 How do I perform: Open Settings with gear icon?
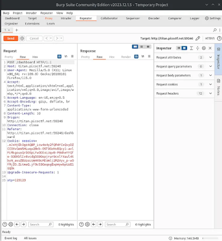[212, 18]
